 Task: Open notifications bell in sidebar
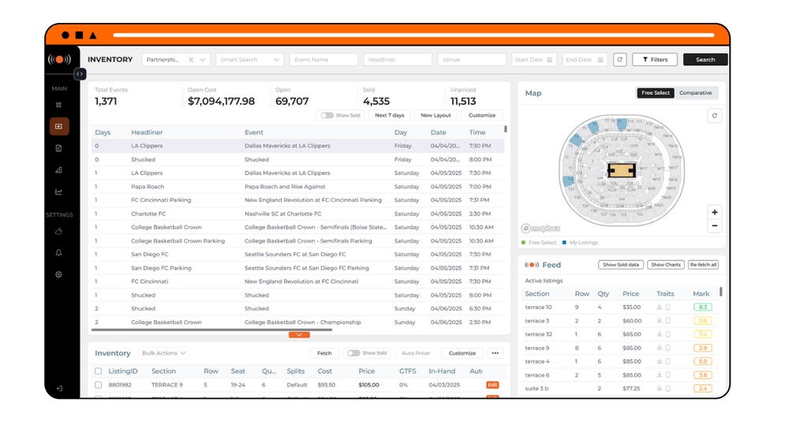(59, 253)
